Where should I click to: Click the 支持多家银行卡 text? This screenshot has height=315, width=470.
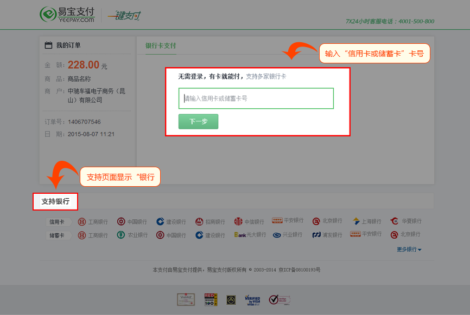pos(266,76)
